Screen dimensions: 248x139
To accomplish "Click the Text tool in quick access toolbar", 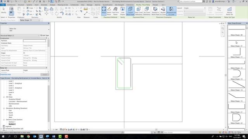I will point(40,2).
